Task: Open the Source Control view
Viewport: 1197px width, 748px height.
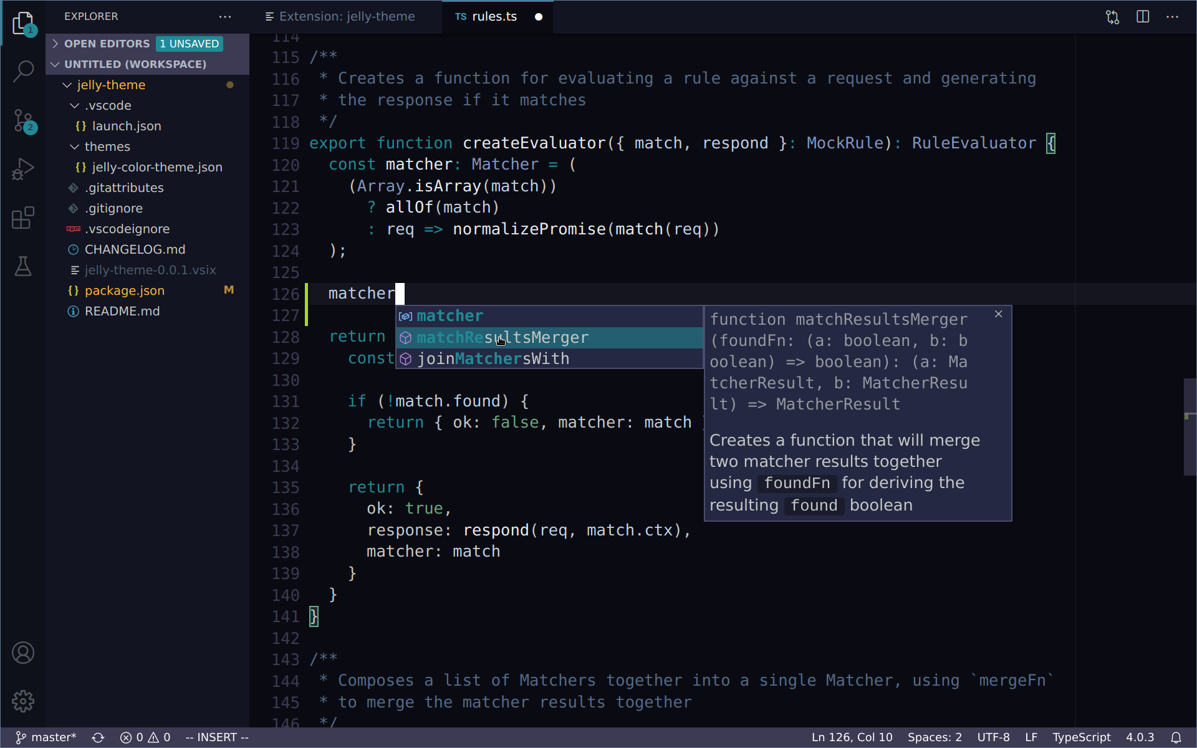Action: click(x=23, y=120)
